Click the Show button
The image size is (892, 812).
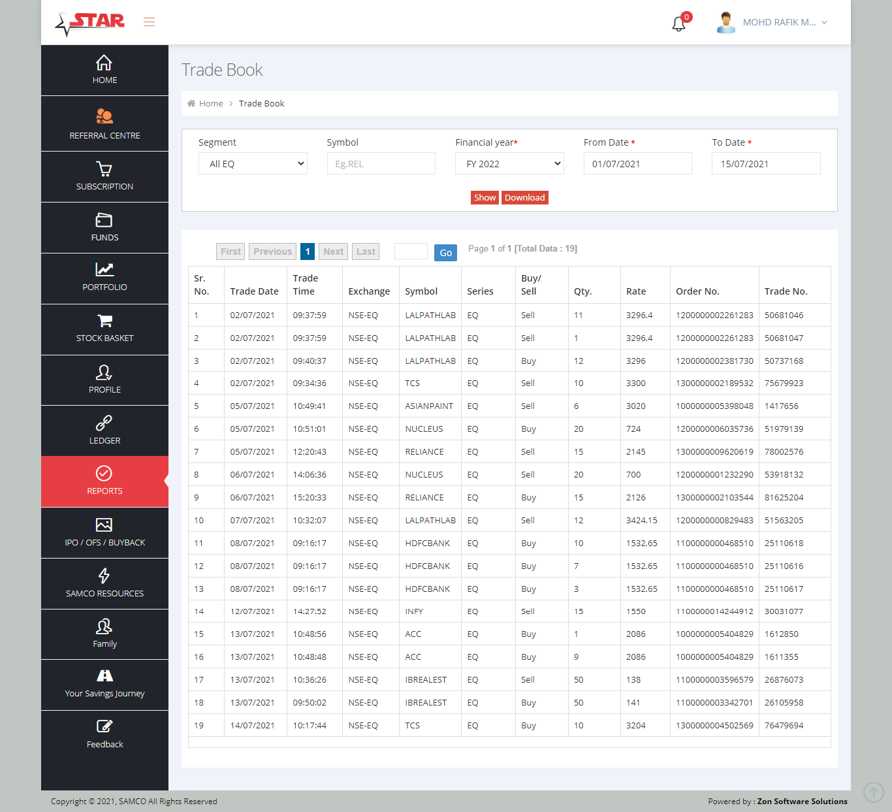(x=485, y=197)
